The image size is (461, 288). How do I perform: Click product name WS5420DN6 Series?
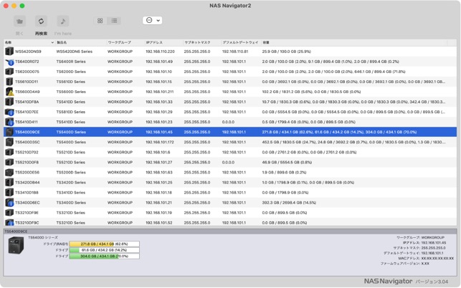point(75,52)
